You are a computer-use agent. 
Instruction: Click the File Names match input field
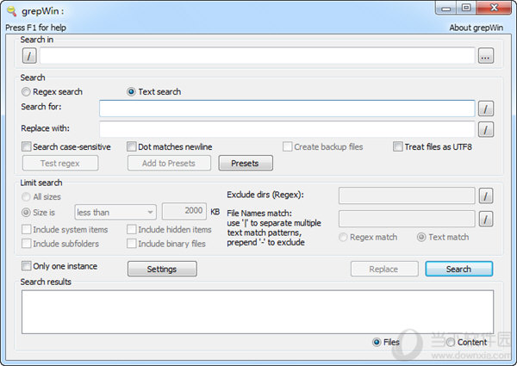407,219
